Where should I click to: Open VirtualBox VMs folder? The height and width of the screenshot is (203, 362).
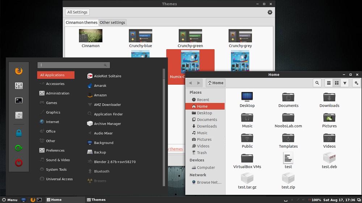pyautogui.click(x=247, y=161)
